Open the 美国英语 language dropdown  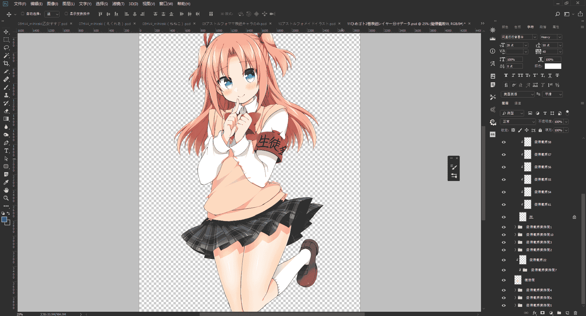(518, 94)
